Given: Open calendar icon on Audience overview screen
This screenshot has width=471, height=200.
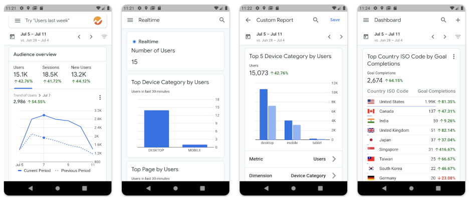Looking at the screenshot, I should [13, 36].
